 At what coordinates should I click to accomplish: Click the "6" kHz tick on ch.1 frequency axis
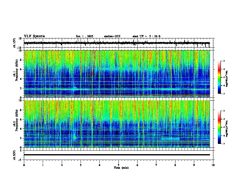[21, 69]
